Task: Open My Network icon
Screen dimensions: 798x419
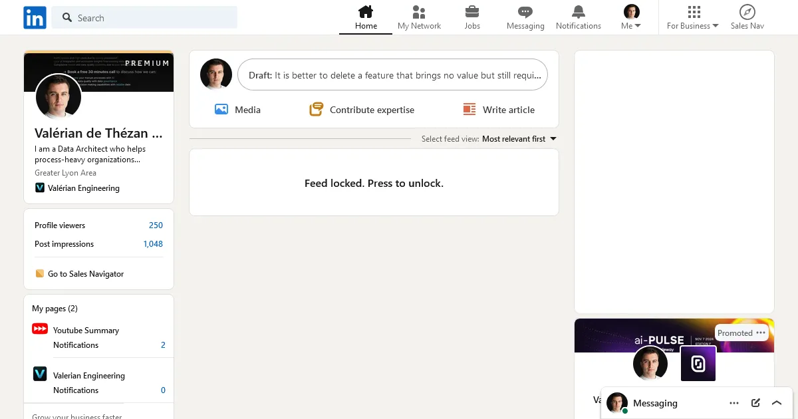Action: (418, 12)
